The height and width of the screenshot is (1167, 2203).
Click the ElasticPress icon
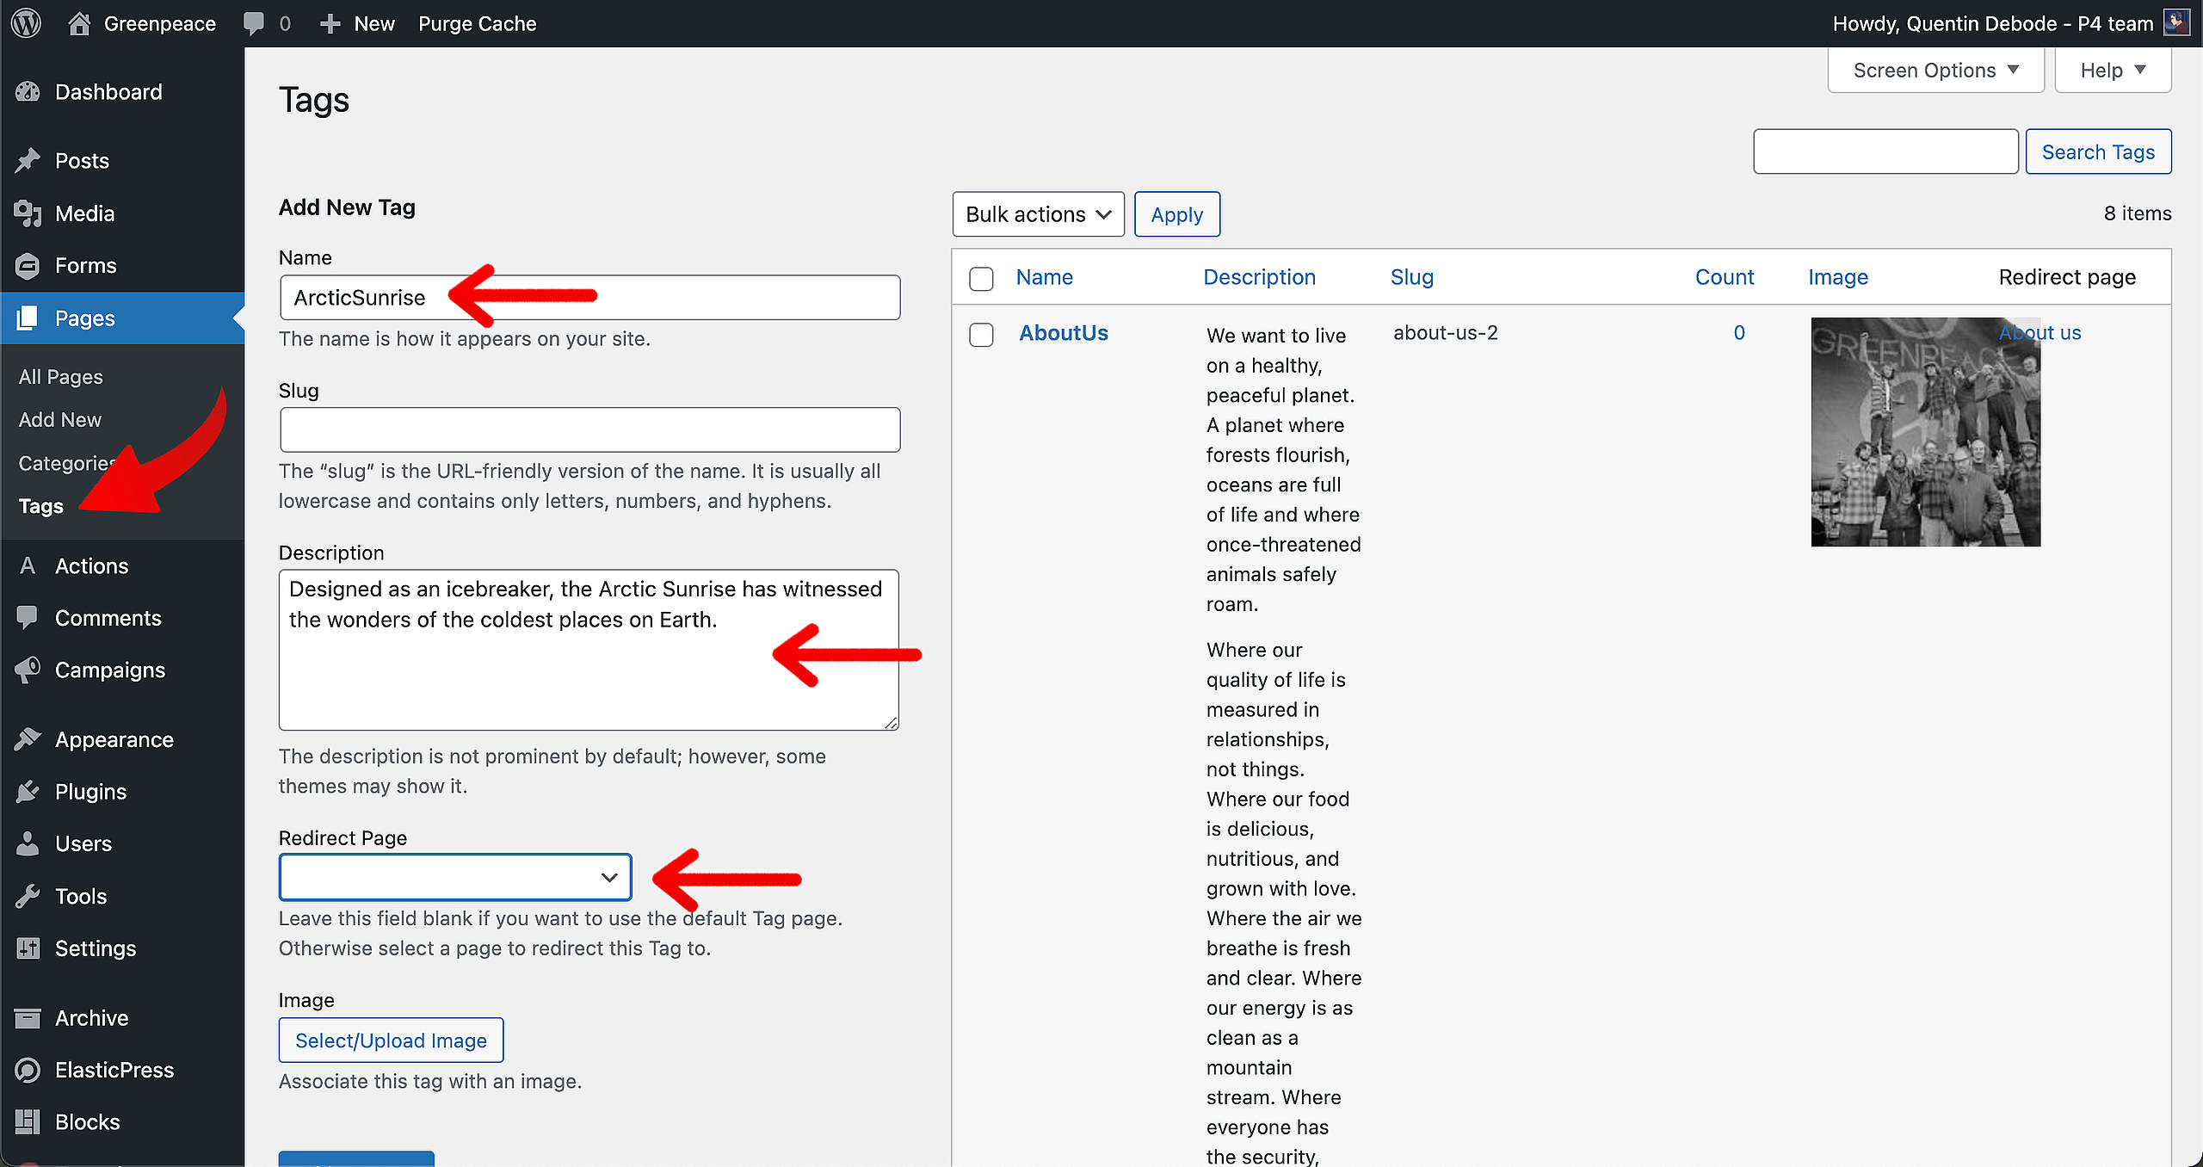(28, 1071)
